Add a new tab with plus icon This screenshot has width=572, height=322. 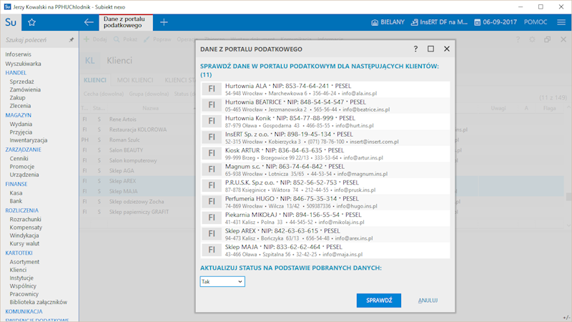(164, 22)
